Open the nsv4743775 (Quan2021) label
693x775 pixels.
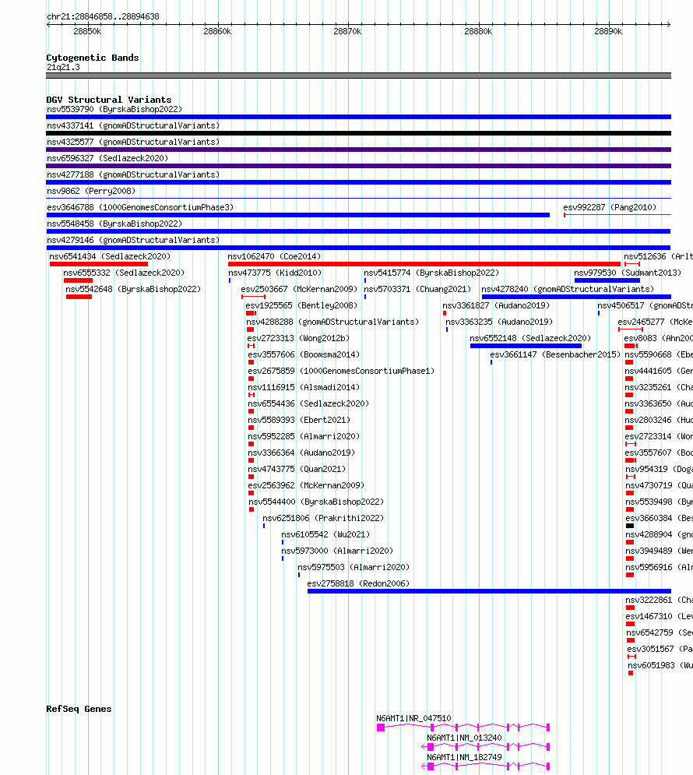tap(297, 469)
